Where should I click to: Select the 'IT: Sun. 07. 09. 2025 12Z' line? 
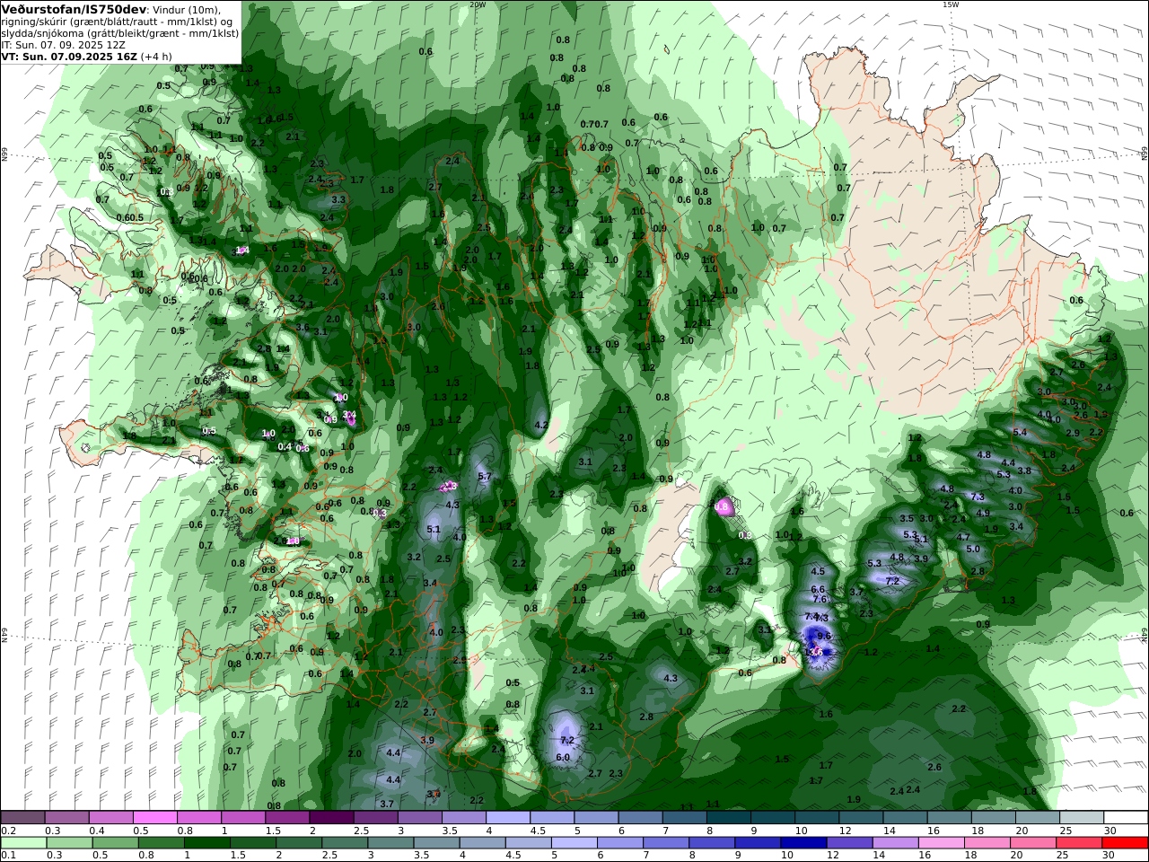(x=63, y=44)
